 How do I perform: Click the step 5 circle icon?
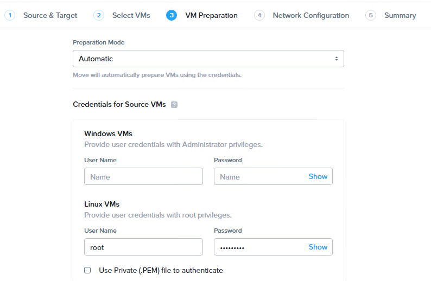tap(371, 15)
